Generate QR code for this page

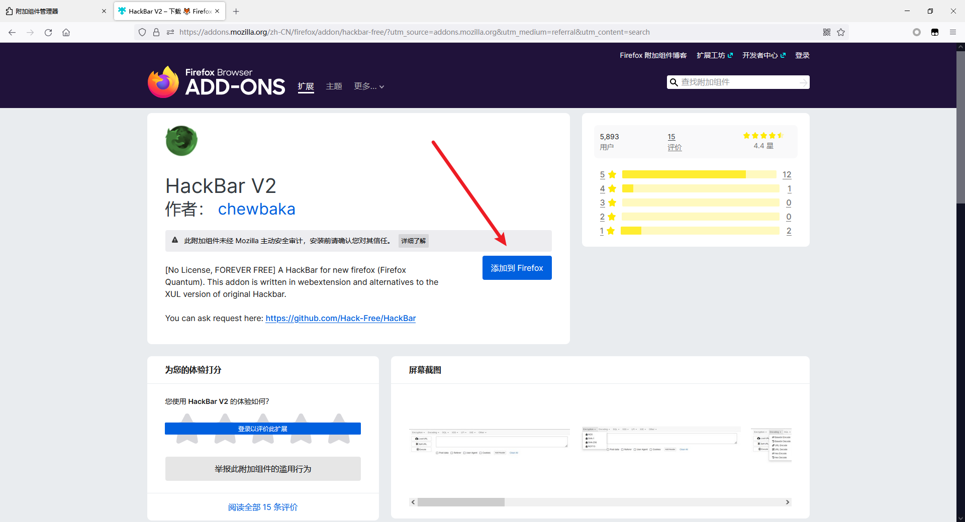(827, 32)
